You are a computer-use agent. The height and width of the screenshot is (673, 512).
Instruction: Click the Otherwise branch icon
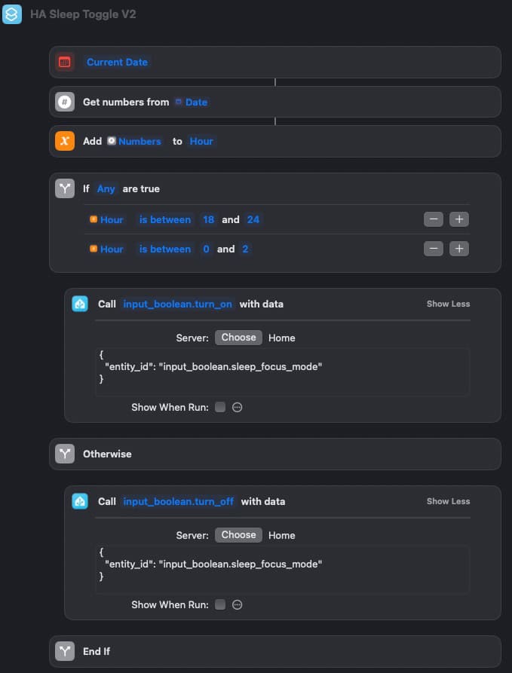pyautogui.click(x=65, y=454)
